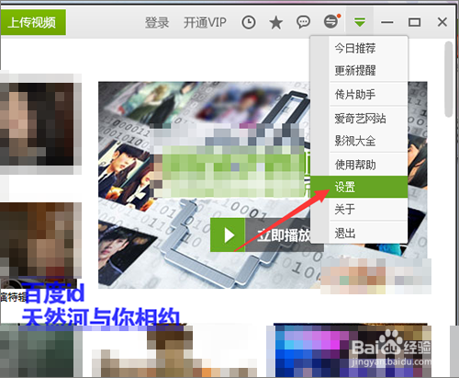This screenshot has width=459, height=378.
Task: Maximize the player window
Action: point(415,22)
